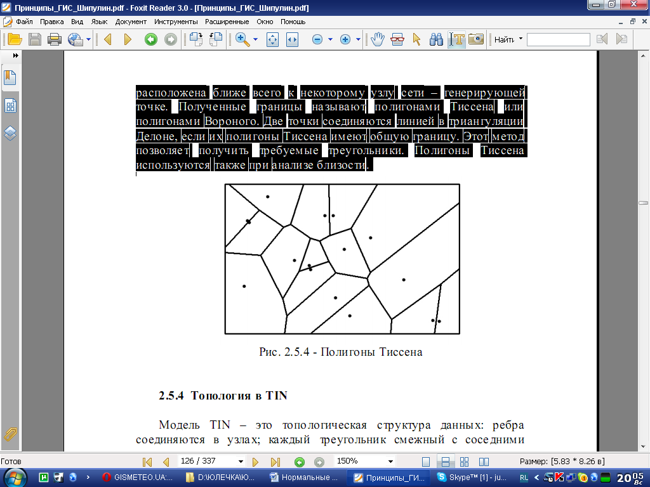
Task: Open the Zoom In dropdown arrow
Action: click(358, 39)
